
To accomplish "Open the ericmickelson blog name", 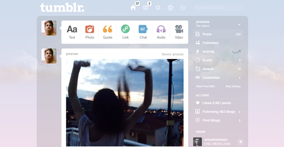I will (216, 140).
